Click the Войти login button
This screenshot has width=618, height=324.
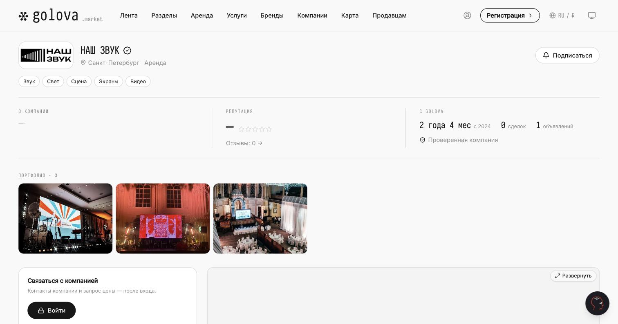(51, 311)
